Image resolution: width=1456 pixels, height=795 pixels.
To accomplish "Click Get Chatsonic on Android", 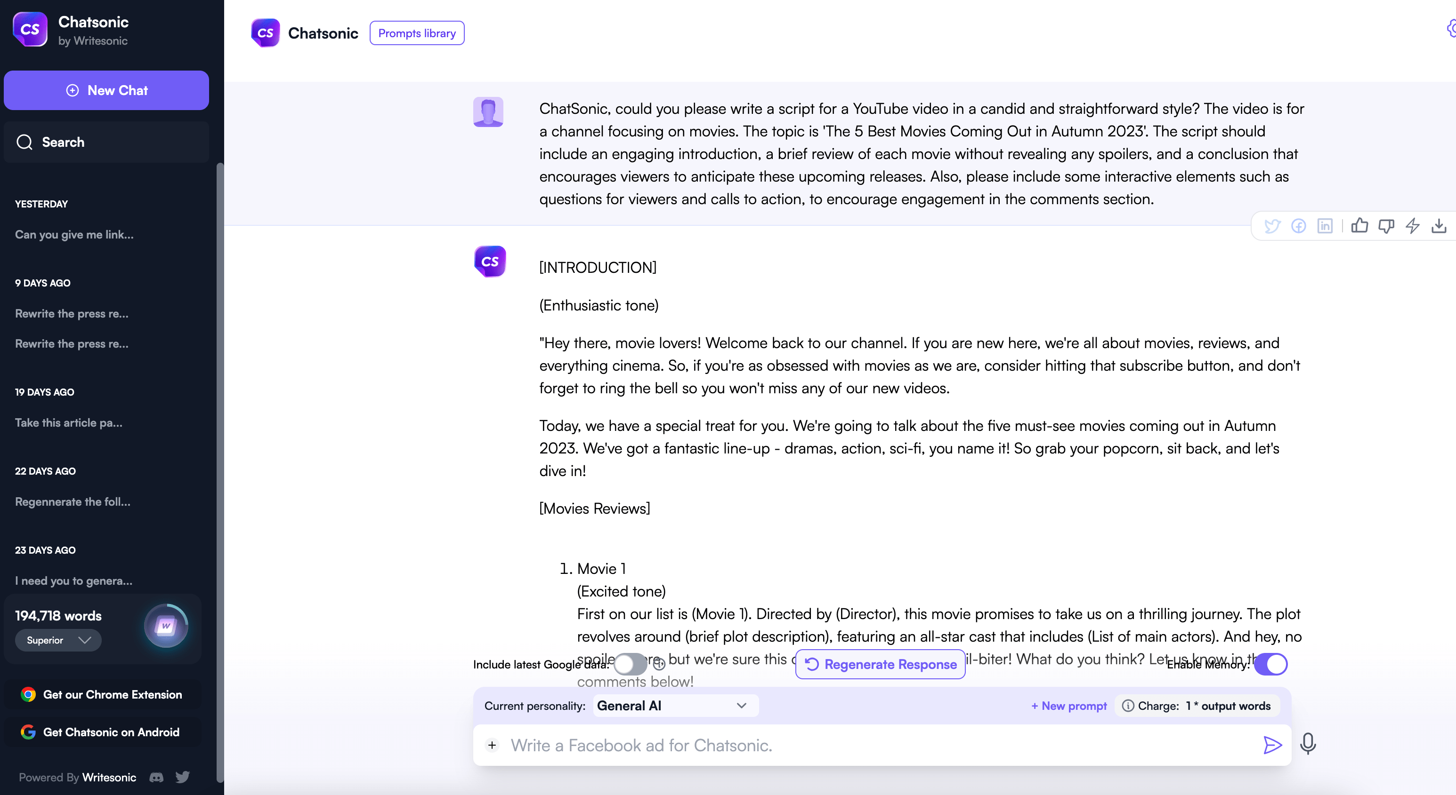I will [x=103, y=732].
